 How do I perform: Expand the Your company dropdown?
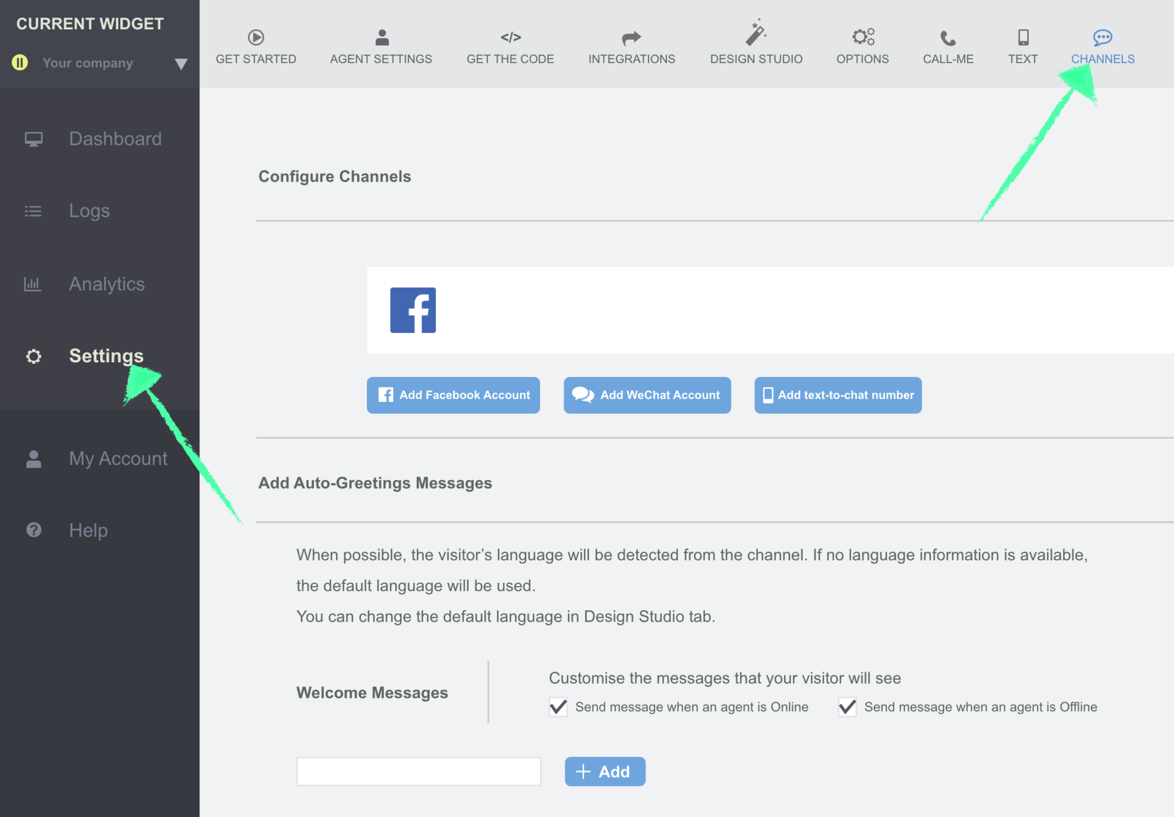(x=181, y=64)
